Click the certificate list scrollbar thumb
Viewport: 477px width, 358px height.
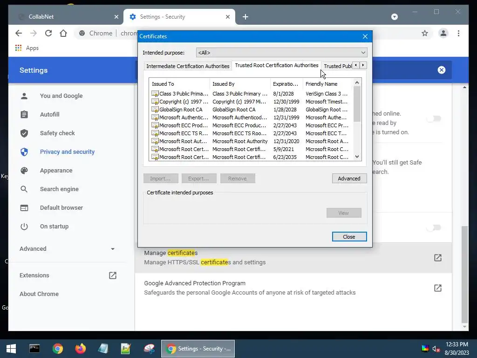click(357, 104)
